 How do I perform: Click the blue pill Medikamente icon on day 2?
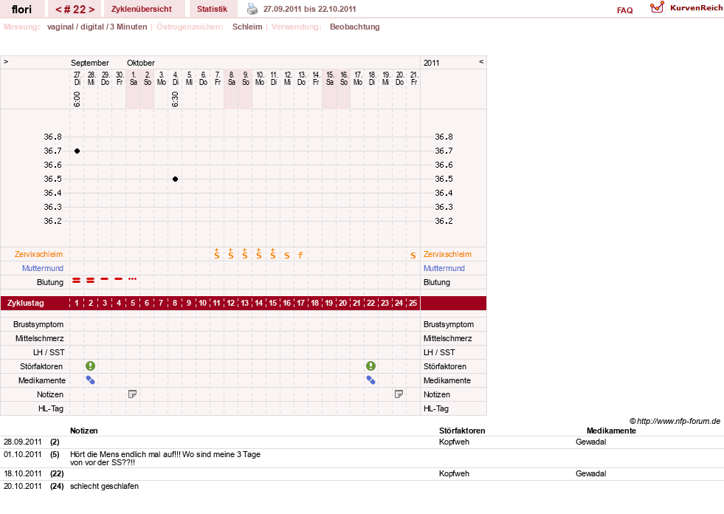point(91,380)
